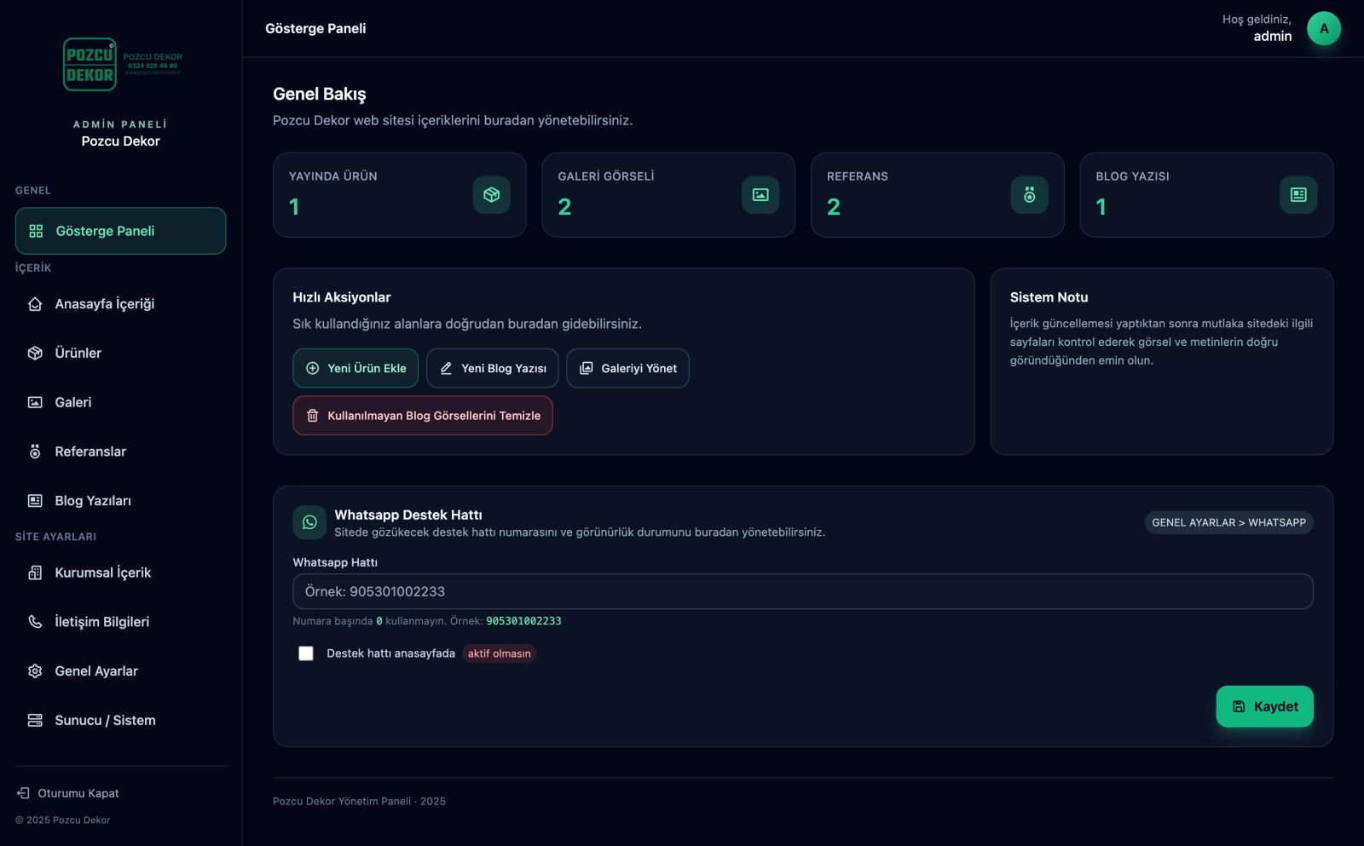Image resolution: width=1364 pixels, height=846 pixels.
Task: Open the Sunucu / Sistem page
Action: [x=105, y=720]
